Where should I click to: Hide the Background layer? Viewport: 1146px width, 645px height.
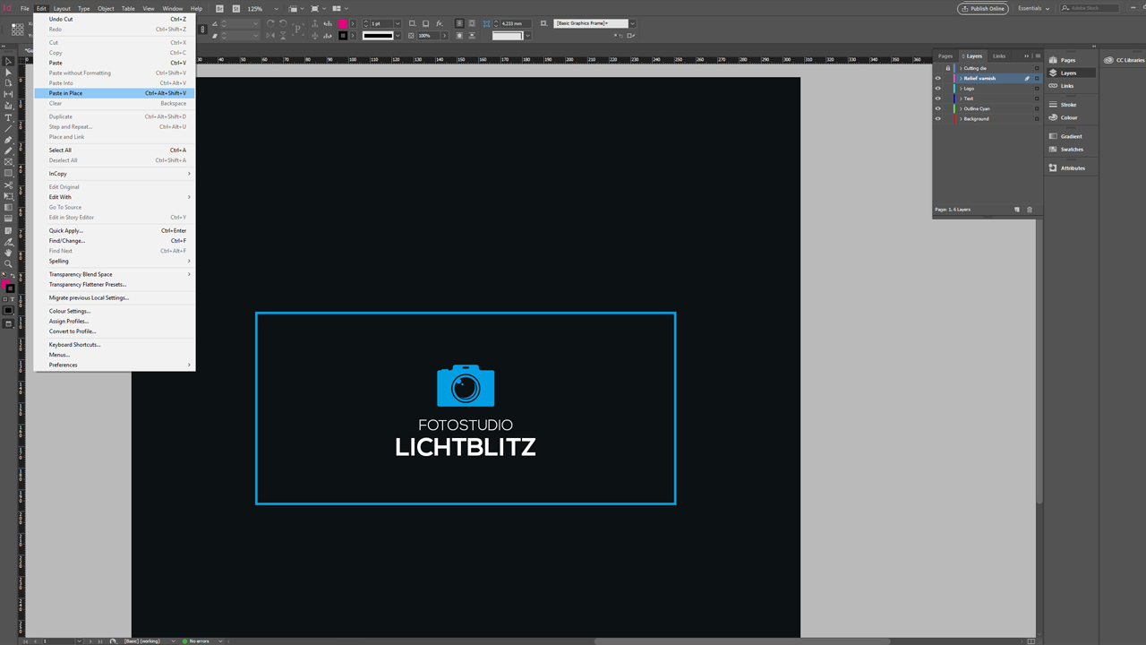pyautogui.click(x=938, y=118)
